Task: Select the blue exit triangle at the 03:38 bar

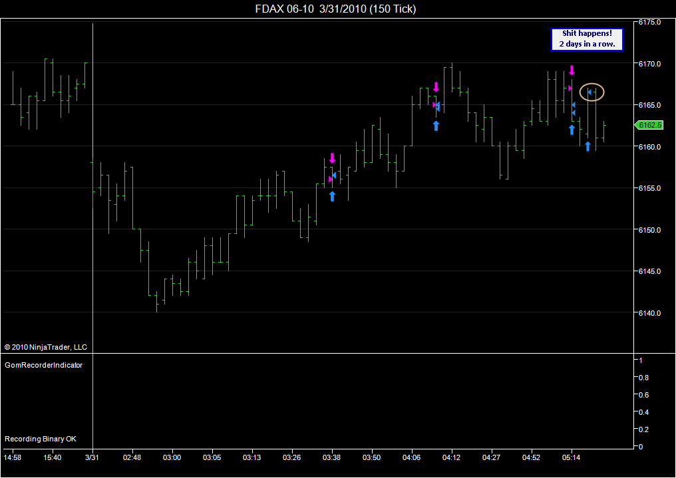Action: pos(334,176)
